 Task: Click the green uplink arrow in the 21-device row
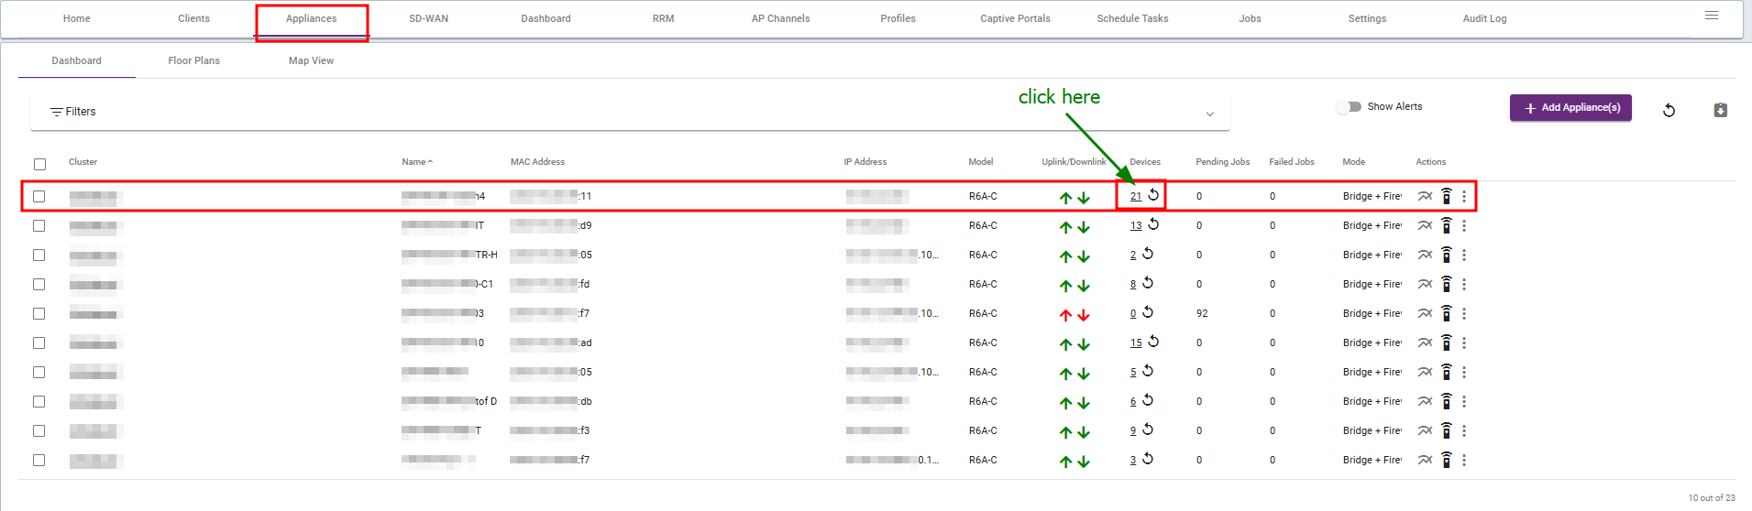click(1065, 198)
